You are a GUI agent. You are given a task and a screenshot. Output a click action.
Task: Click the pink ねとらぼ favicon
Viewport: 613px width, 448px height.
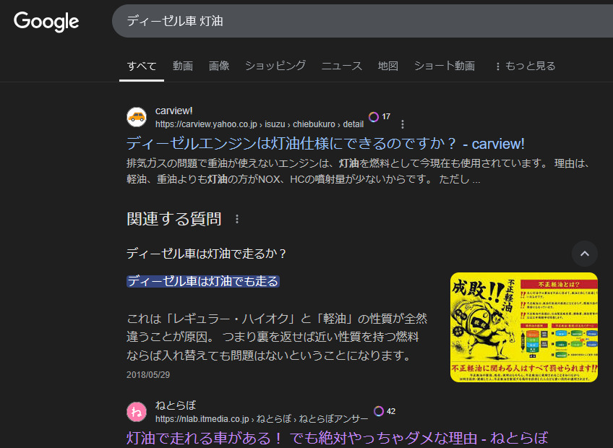[x=137, y=412]
